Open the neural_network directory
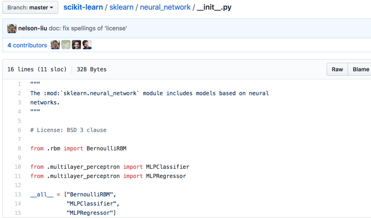This screenshot has width=371, height=218. pyautogui.click(x=165, y=7)
